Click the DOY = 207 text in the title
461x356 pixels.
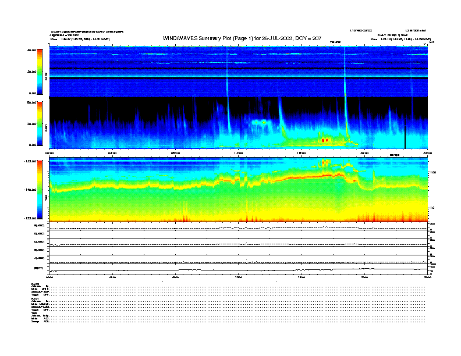pyautogui.click(x=308, y=38)
